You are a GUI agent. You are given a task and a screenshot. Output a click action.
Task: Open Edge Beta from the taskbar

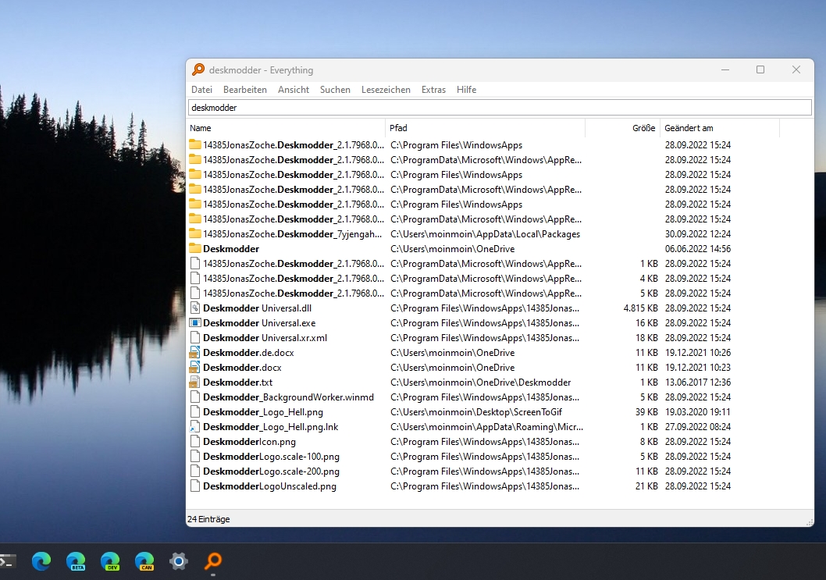tap(76, 561)
